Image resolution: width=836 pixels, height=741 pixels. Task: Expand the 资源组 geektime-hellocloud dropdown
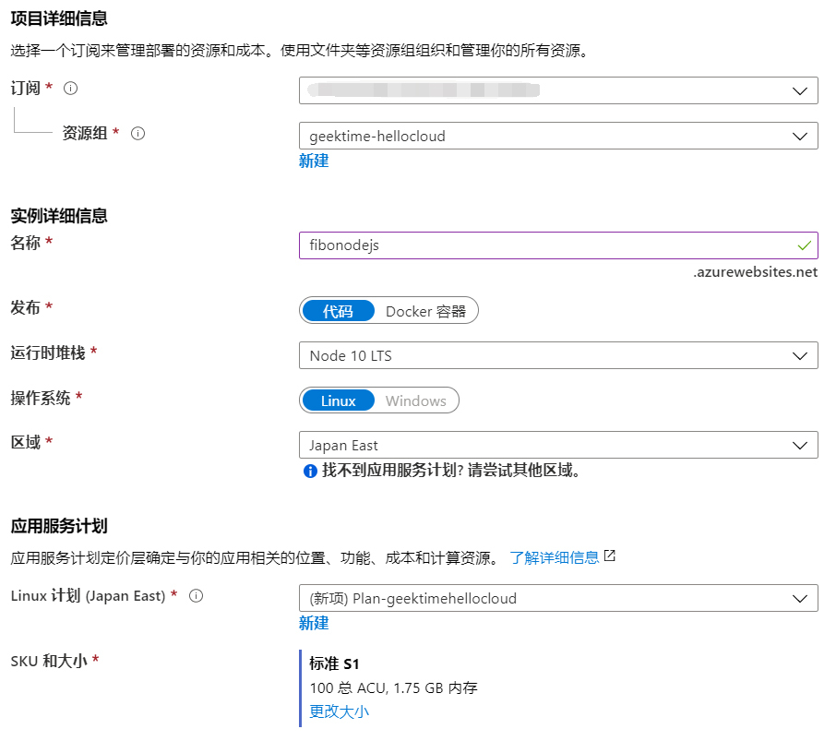[x=558, y=136]
